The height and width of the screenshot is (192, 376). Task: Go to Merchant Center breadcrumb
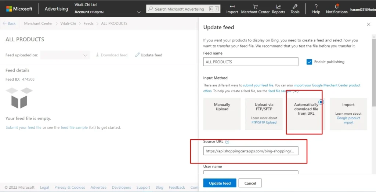point(38,23)
